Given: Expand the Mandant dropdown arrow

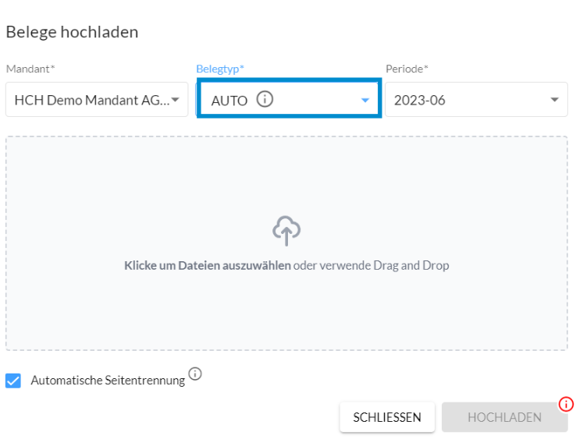Looking at the screenshot, I should [176, 100].
